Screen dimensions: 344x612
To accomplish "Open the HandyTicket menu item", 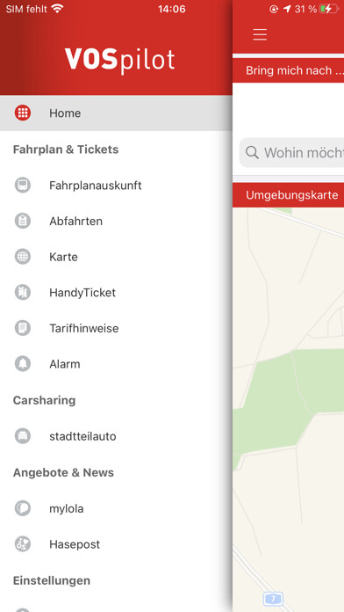I will click(116, 292).
